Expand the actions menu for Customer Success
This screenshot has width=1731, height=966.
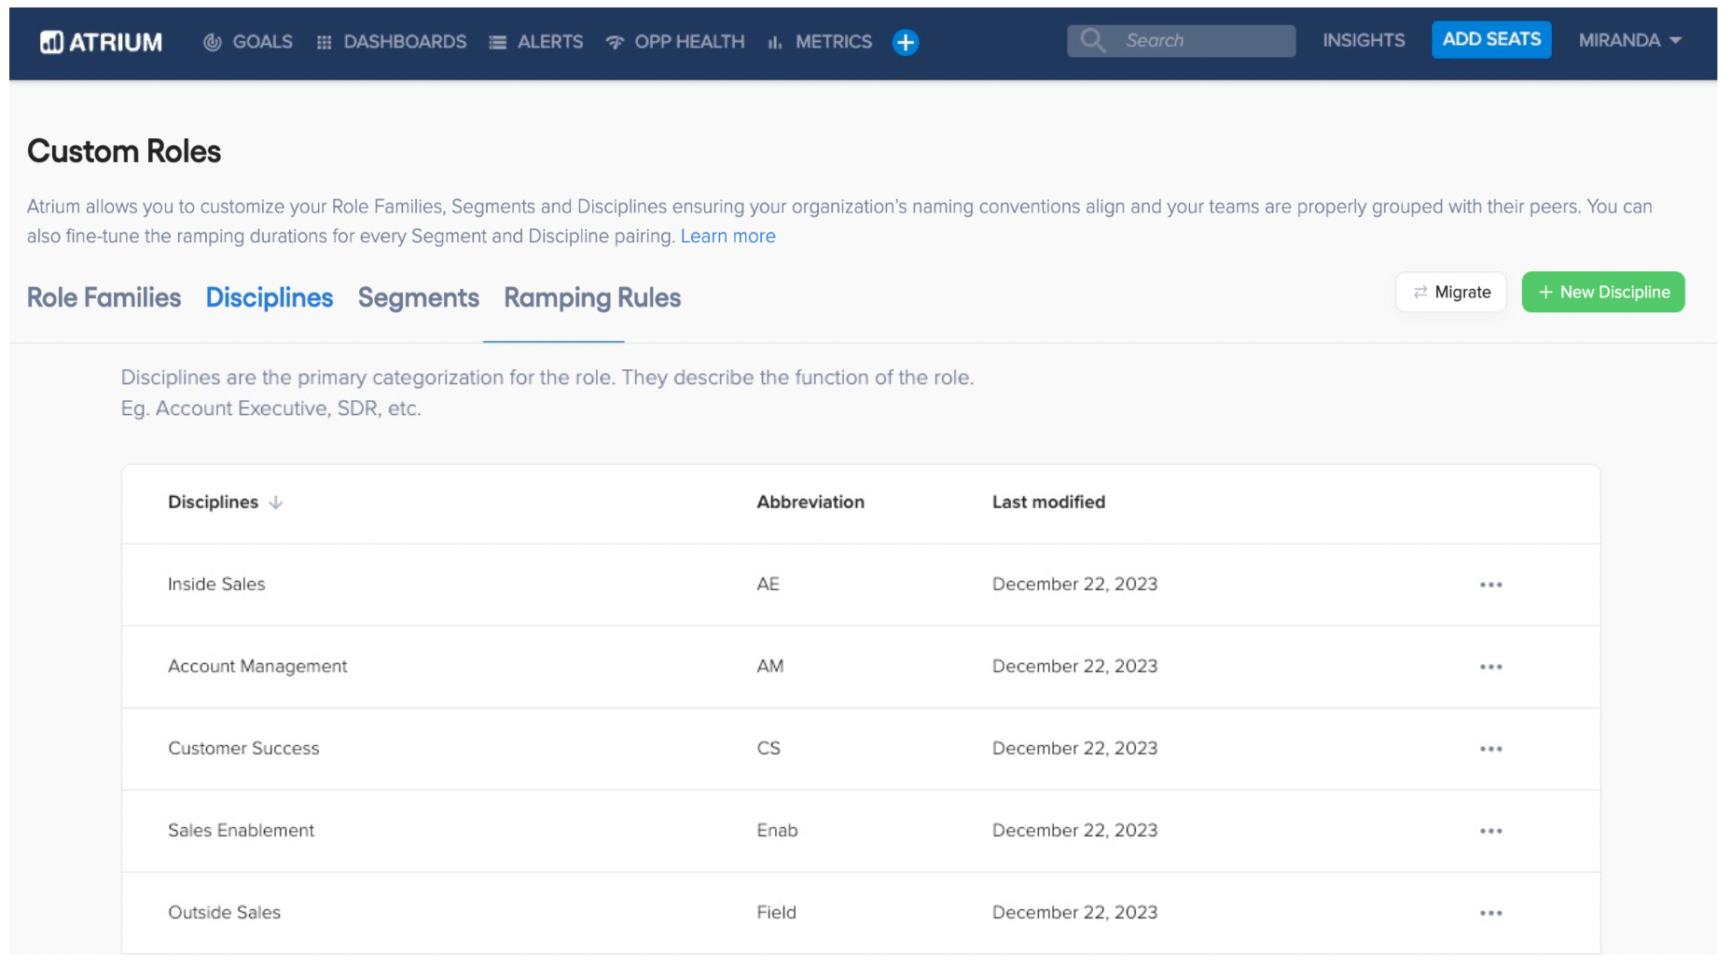[1492, 749]
